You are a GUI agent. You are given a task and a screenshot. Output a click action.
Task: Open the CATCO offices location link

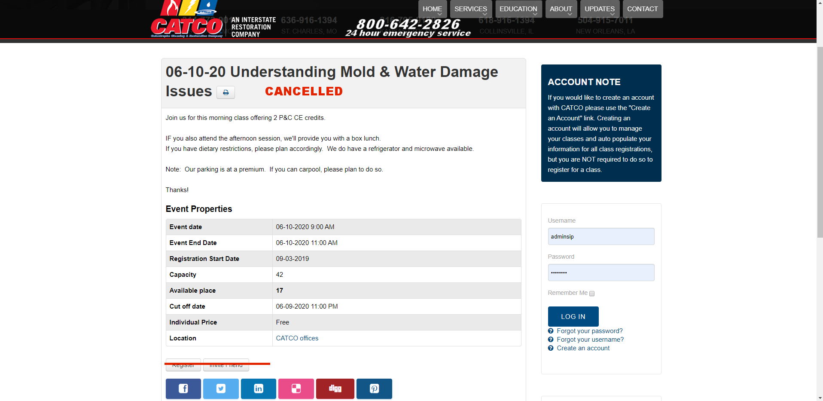coord(297,338)
